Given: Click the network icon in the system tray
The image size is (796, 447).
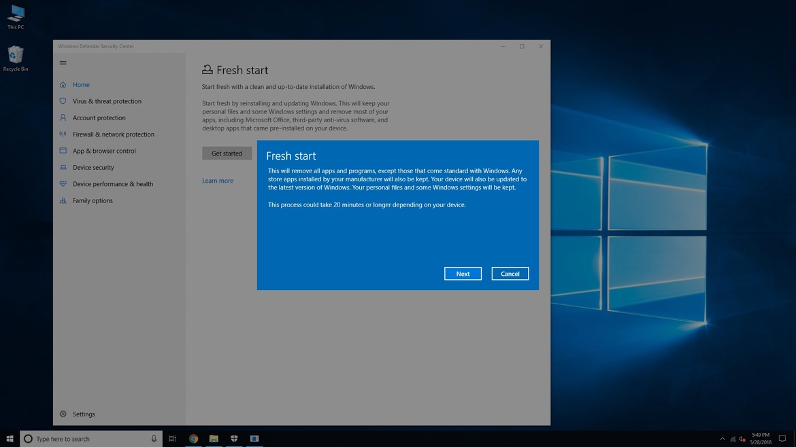Looking at the screenshot, I should [x=733, y=439].
